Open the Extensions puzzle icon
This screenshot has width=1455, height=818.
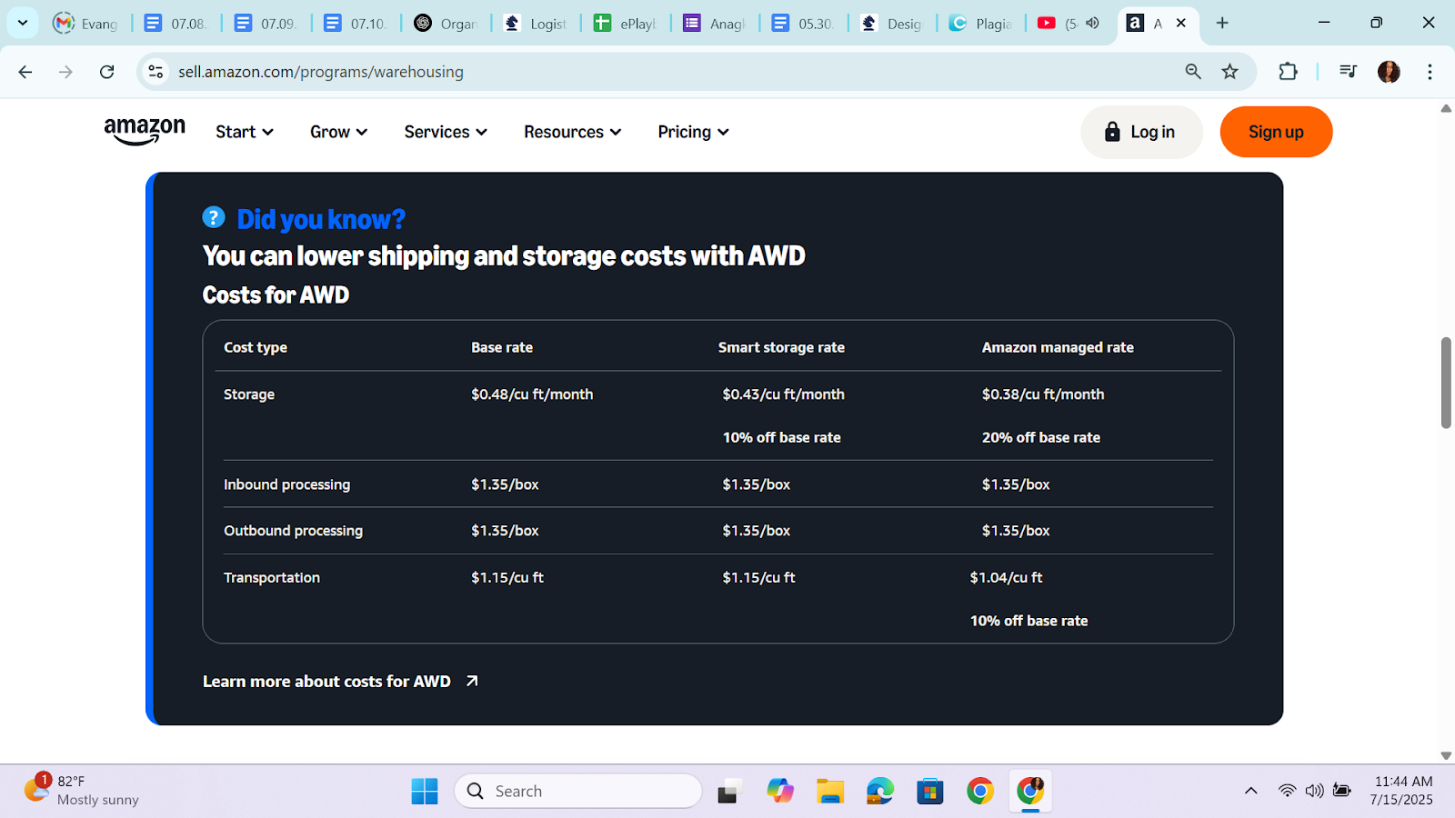click(1288, 72)
